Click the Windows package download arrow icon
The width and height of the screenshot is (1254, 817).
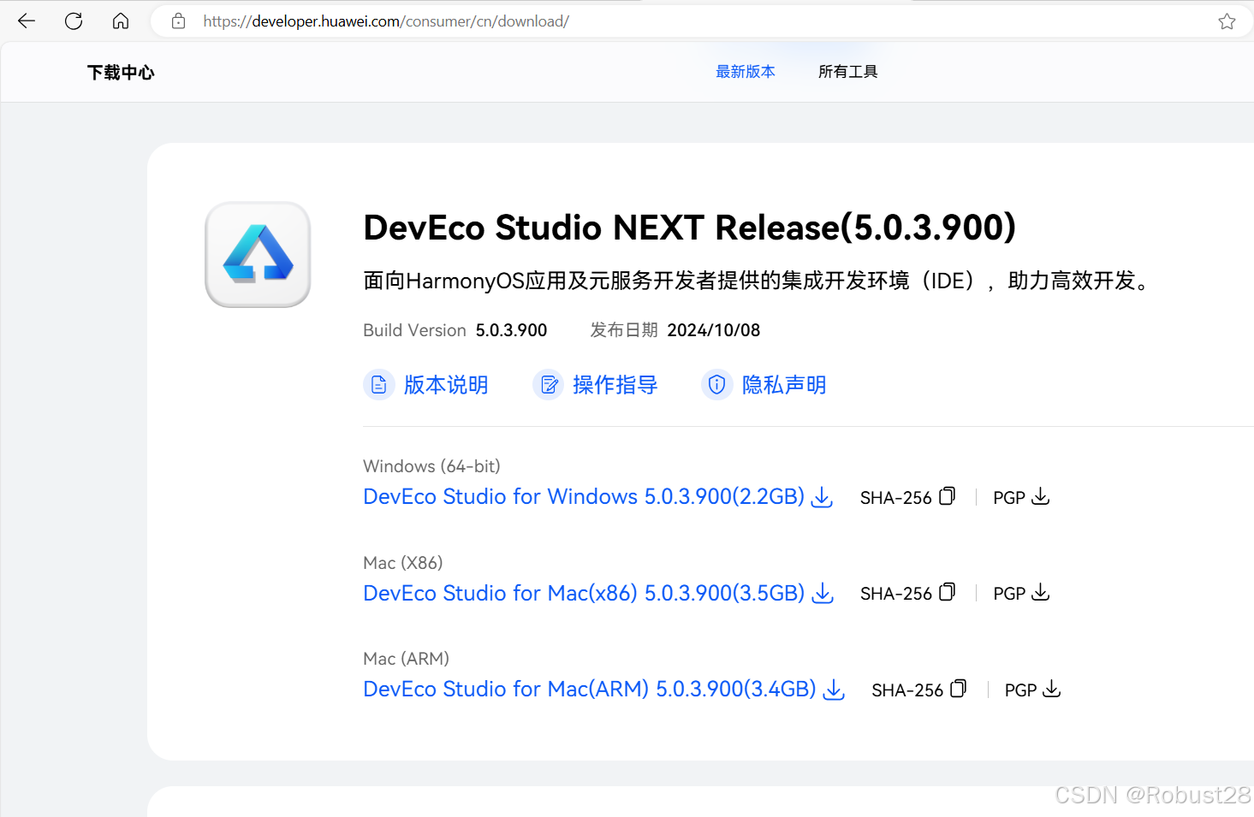[822, 497]
